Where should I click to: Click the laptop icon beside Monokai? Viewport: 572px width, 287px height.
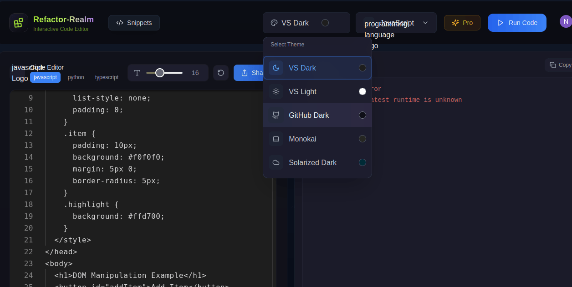click(276, 139)
